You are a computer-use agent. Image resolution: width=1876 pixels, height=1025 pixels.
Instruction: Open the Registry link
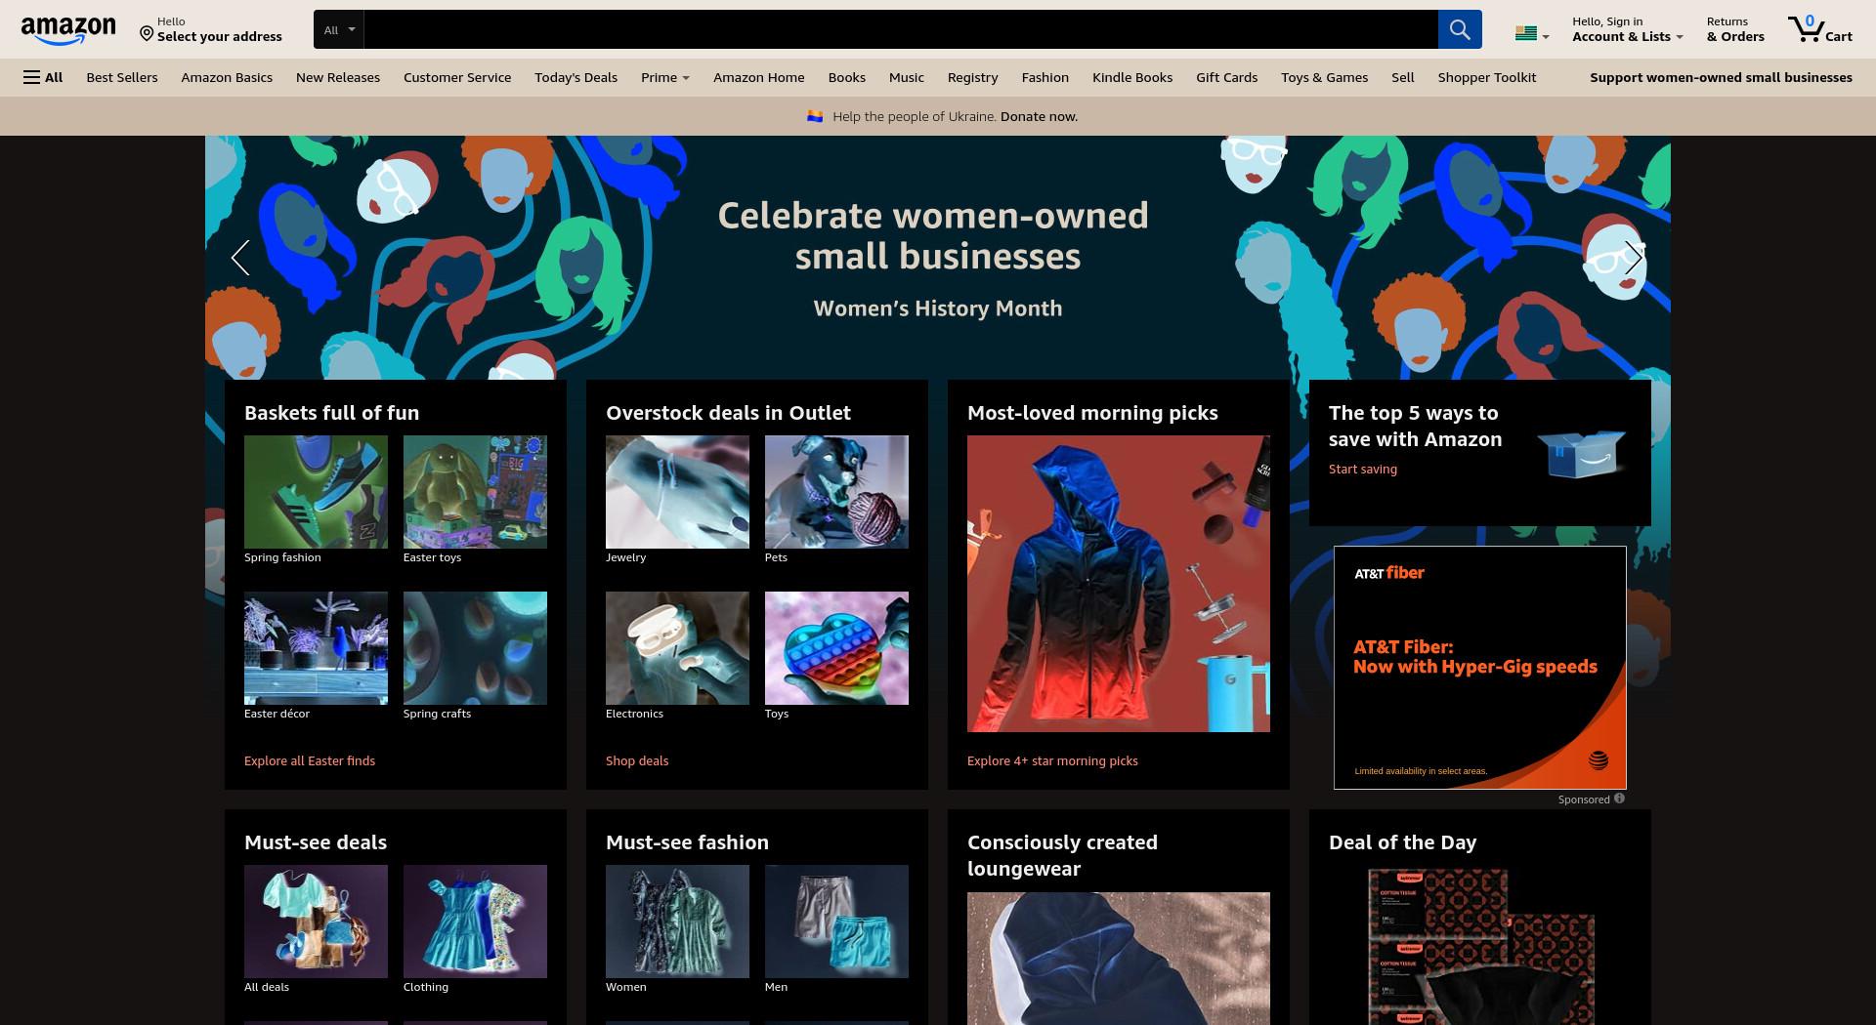[972, 77]
